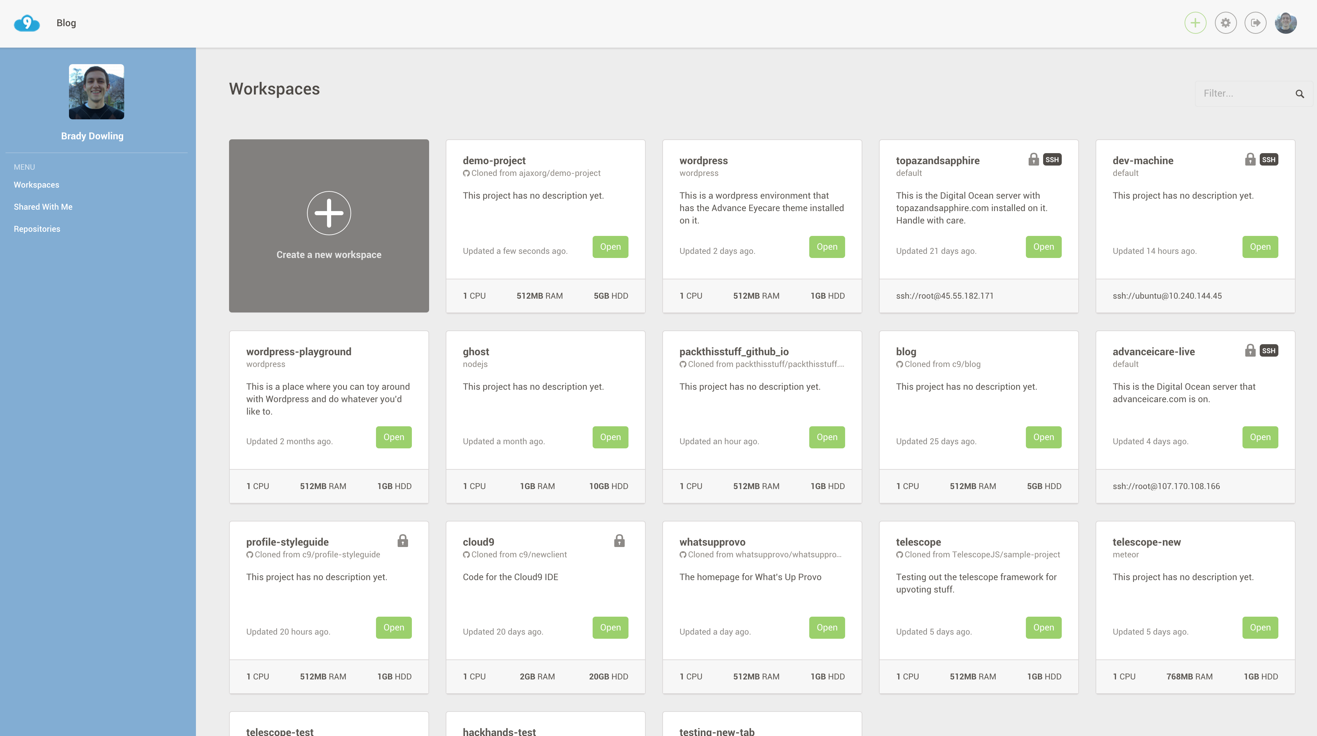Viewport: 1317px width, 736px height.
Task: Click the hackhands-test card title
Action: pyautogui.click(x=499, y=732)
